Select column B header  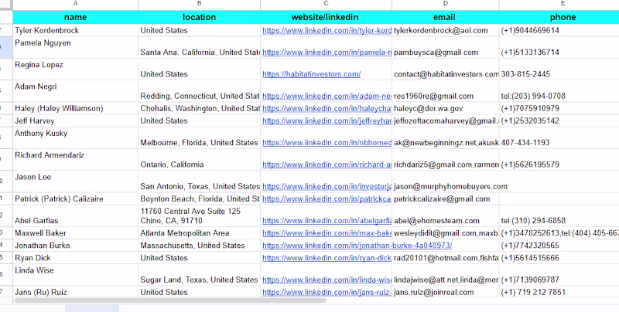(200, 4)
